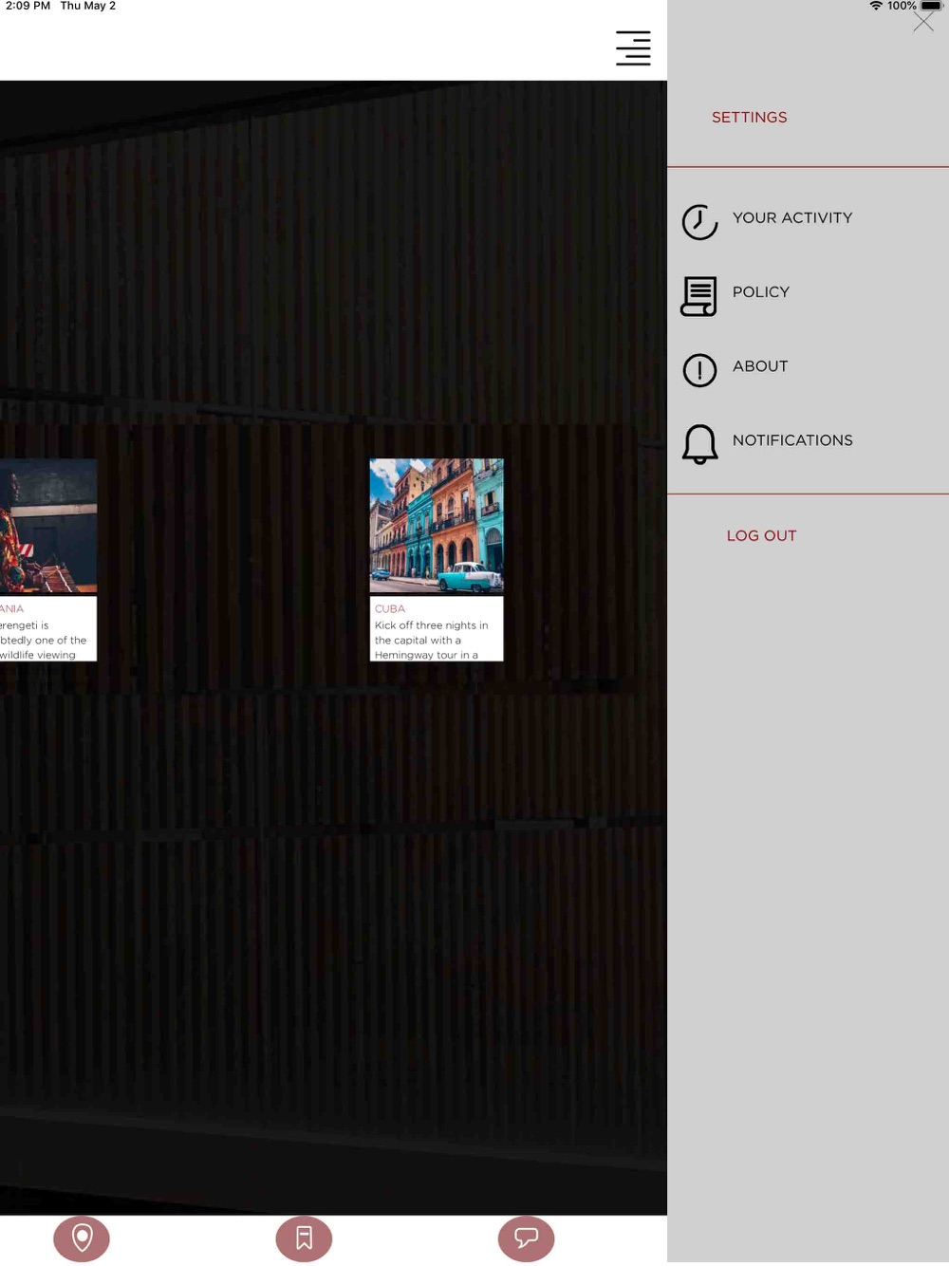This screenshot has height=1266, width=949.
Task: Select the Policy menu text
Action: (x=760, y=292)
